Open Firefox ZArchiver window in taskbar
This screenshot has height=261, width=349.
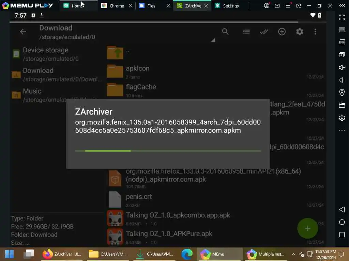[x=62, y=254]
